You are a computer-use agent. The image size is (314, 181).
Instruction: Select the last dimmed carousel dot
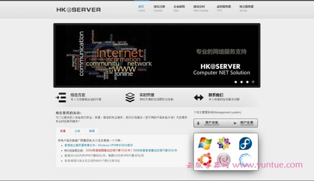pos(253,82)
